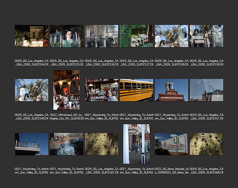Open the white calla lilies thumbnail
238x188 pixels.
click(x=137, y=36)
